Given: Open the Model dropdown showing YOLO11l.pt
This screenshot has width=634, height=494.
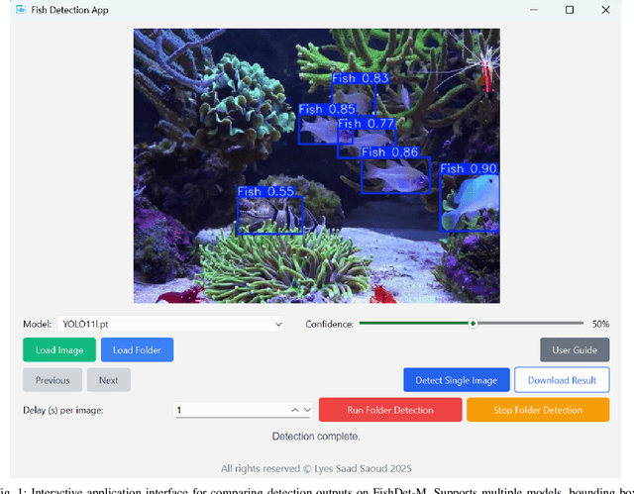Looking at the screenshot, I should [x=170, y=324].
